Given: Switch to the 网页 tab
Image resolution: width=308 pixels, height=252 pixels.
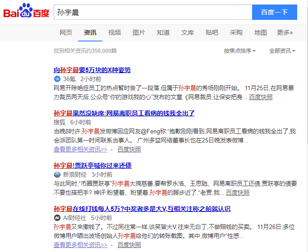Looking at the screenshot, I should pos(66,32).
